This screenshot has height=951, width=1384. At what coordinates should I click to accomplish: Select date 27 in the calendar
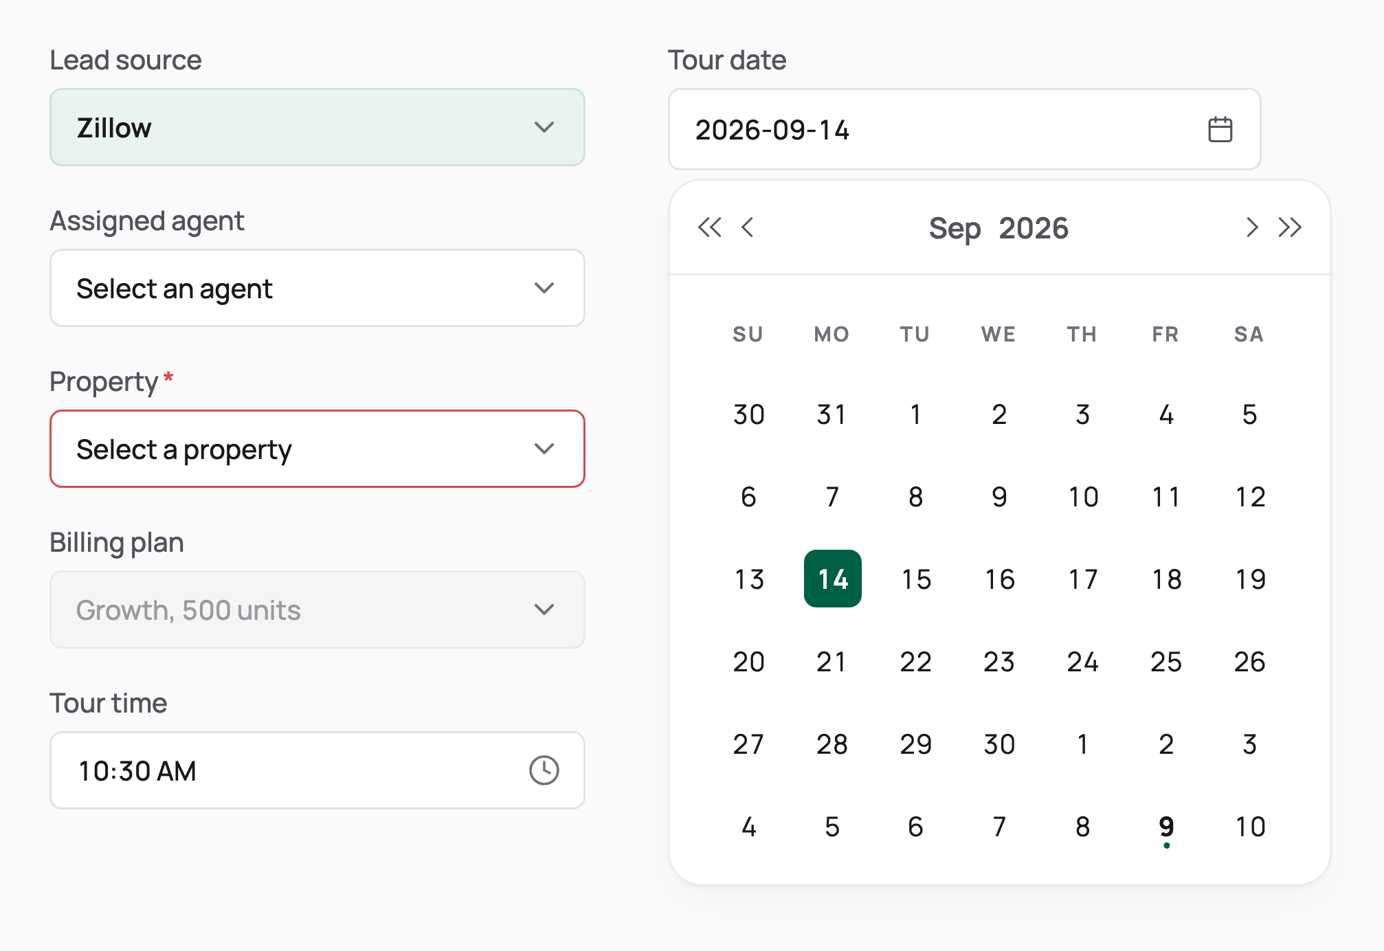coord(749,743)
